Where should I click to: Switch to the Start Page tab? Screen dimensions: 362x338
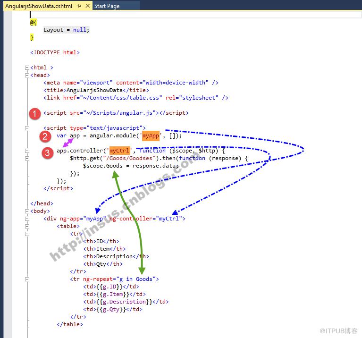(x=107, y=6)
